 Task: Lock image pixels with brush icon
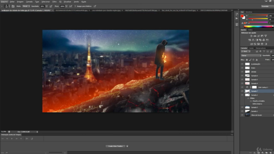click(250, 60)
